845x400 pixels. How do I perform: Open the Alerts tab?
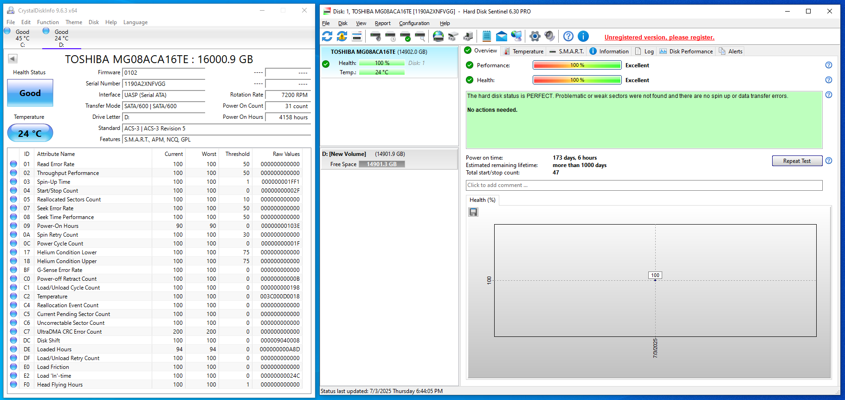click(x=730, y=51)
